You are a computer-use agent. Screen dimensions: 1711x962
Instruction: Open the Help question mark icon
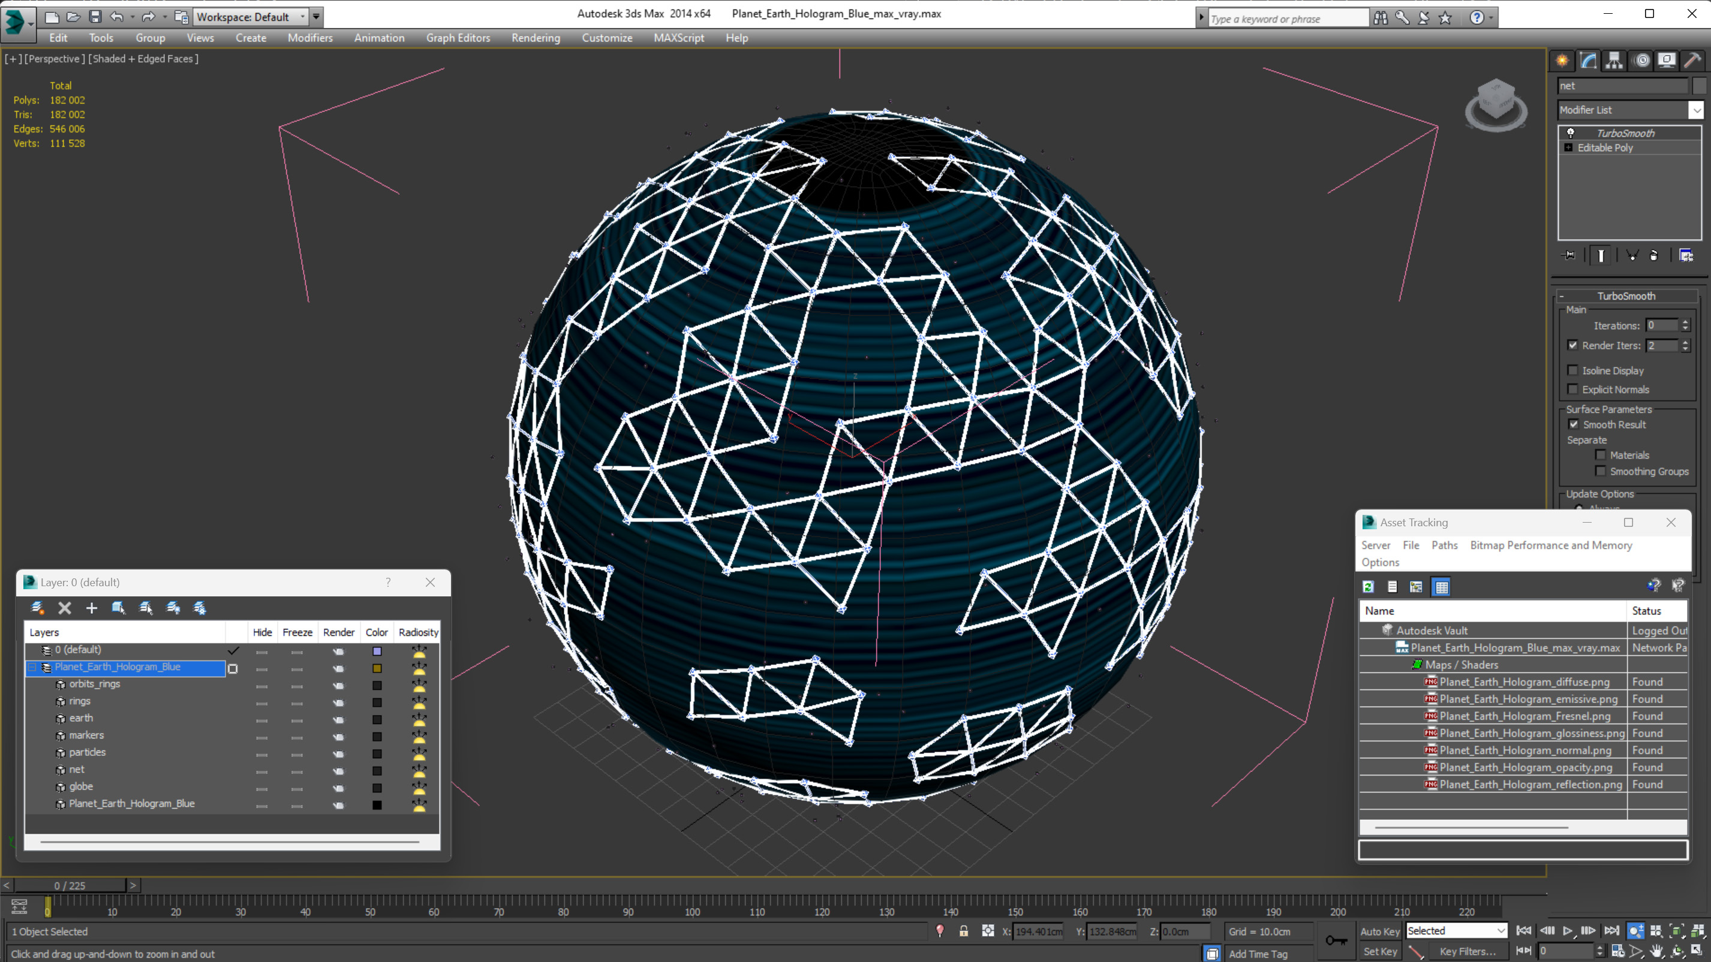tap(1477, 18)
